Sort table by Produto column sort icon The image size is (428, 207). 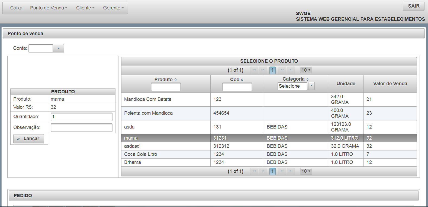tap(175, 80)
